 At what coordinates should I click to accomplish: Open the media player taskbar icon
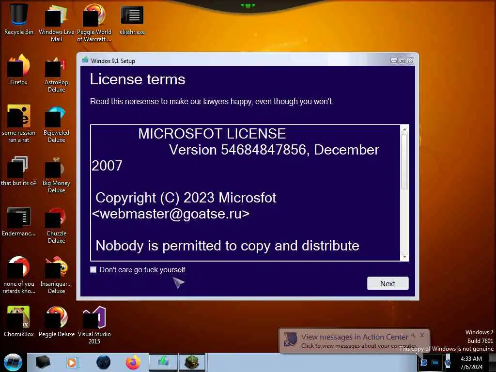72,362
